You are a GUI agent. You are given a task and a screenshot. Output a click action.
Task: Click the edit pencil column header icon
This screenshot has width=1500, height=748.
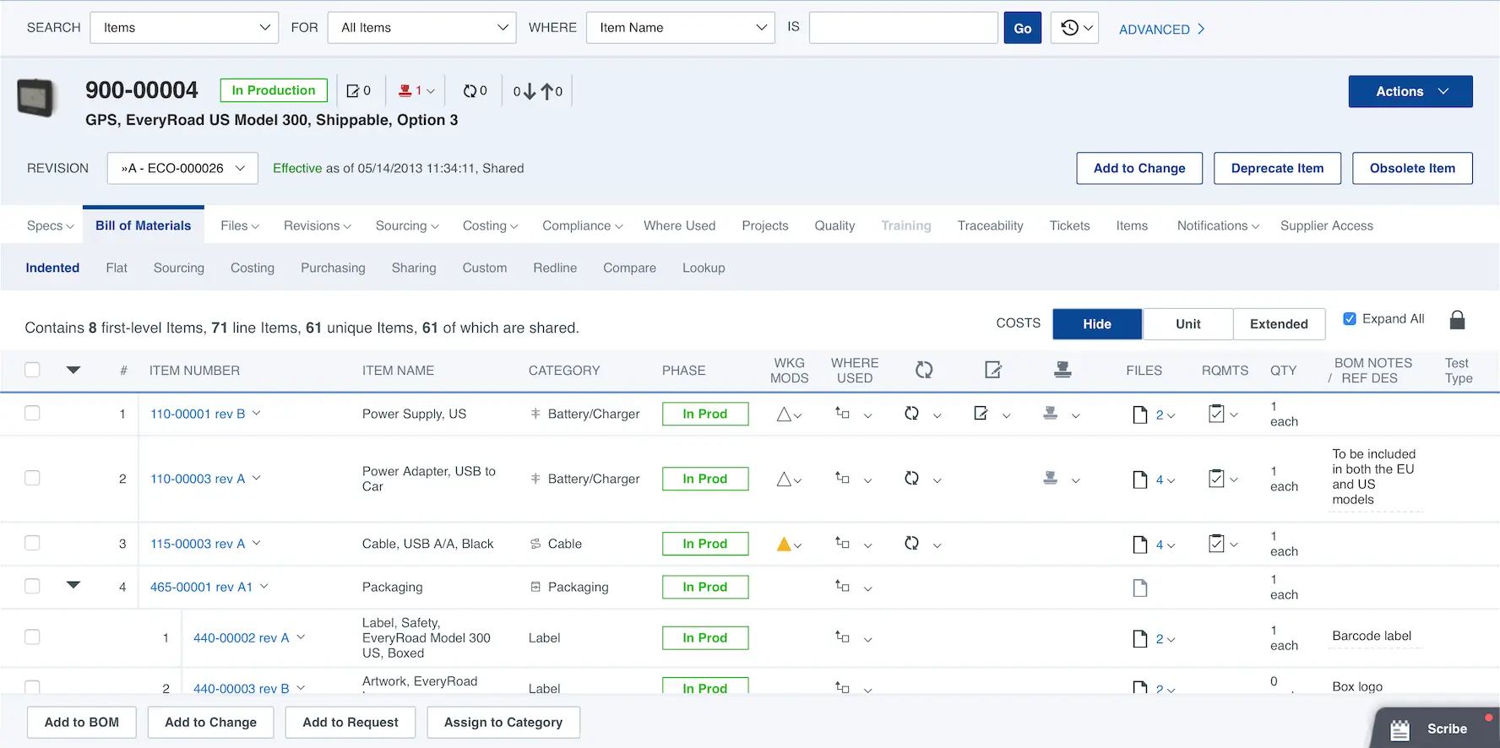(993, 370)
